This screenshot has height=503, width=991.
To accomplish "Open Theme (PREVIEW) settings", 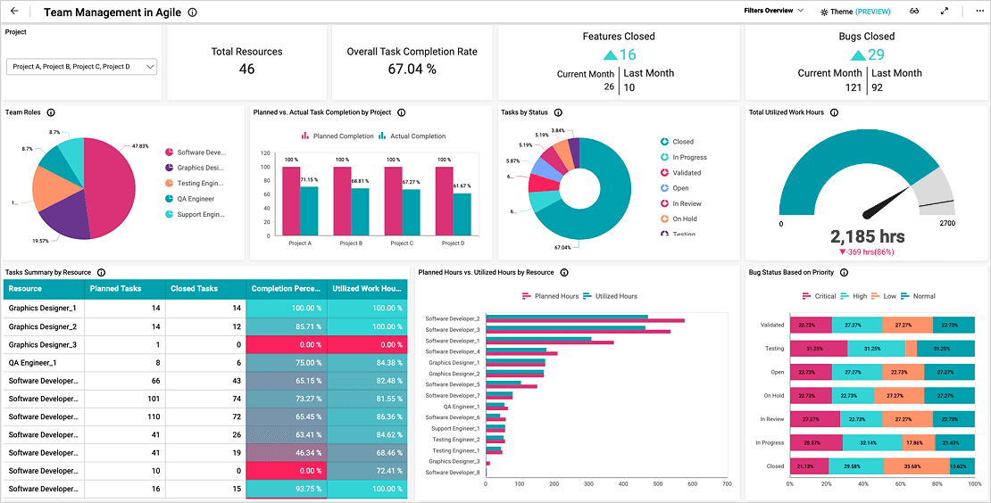I will tap(855, 12).
